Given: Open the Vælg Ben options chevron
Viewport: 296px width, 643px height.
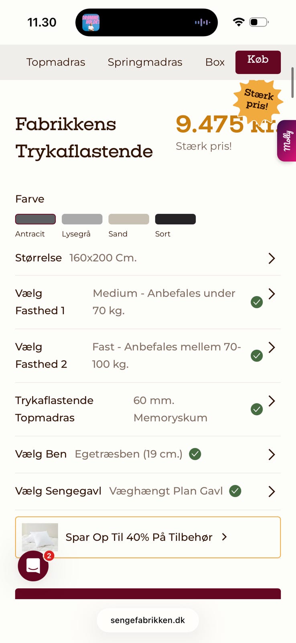Looking at the screenshot, I should pyautogui.click(x=272, y=455).
